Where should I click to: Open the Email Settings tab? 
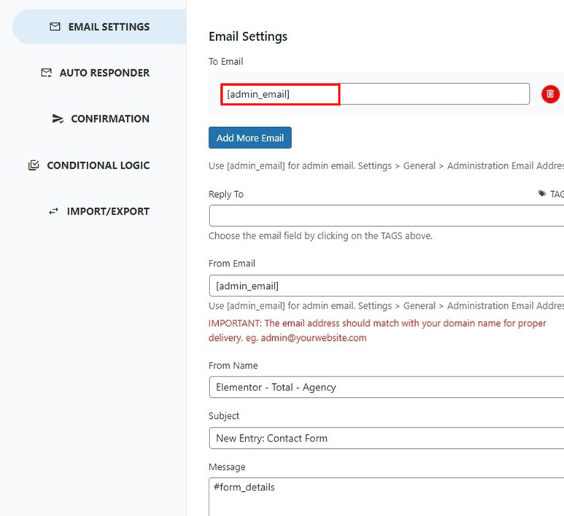99,27
